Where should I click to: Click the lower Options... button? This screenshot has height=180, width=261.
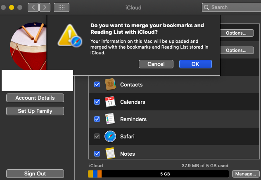tap(237, 50)
